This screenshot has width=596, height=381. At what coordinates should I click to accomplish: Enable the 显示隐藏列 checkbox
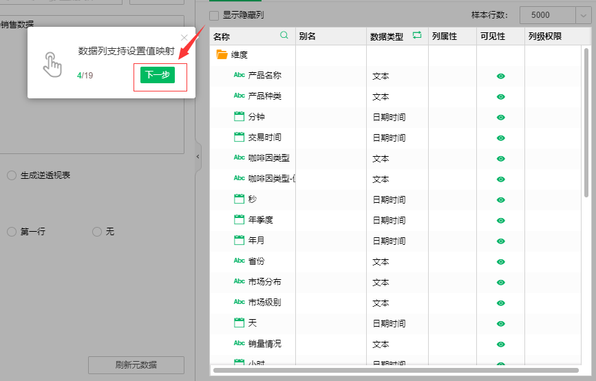[214, 16]
